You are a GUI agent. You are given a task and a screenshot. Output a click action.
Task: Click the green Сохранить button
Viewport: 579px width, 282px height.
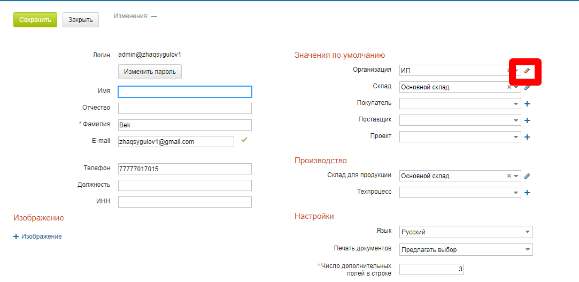tap(35, 20)
